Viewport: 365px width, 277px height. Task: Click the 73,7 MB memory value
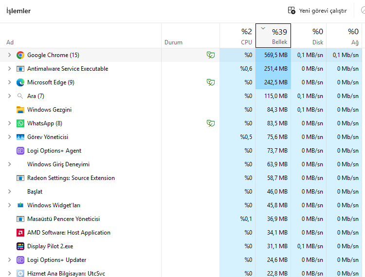point(277,151)
